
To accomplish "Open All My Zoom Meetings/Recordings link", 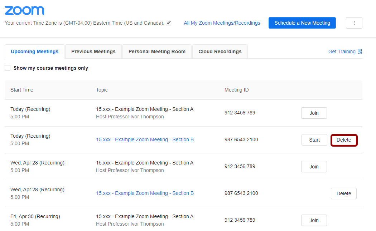I will pyautogui.click(x=222, y=23).
